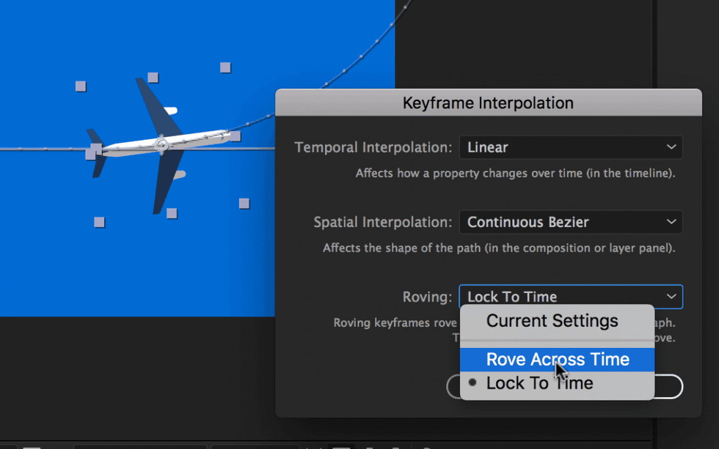This screenshot has width=719, height=449.
Task: Choose Rove Across Time from the menu
Action: pos(557,360)
